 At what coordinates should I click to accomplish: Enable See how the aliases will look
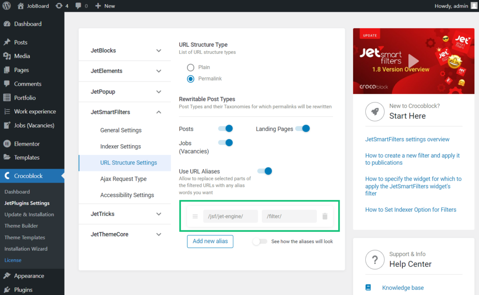(x=260, y=242)
